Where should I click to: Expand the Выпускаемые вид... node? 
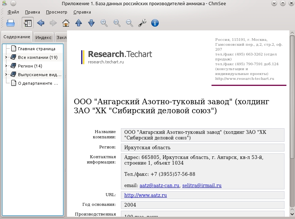coord(6,75)
